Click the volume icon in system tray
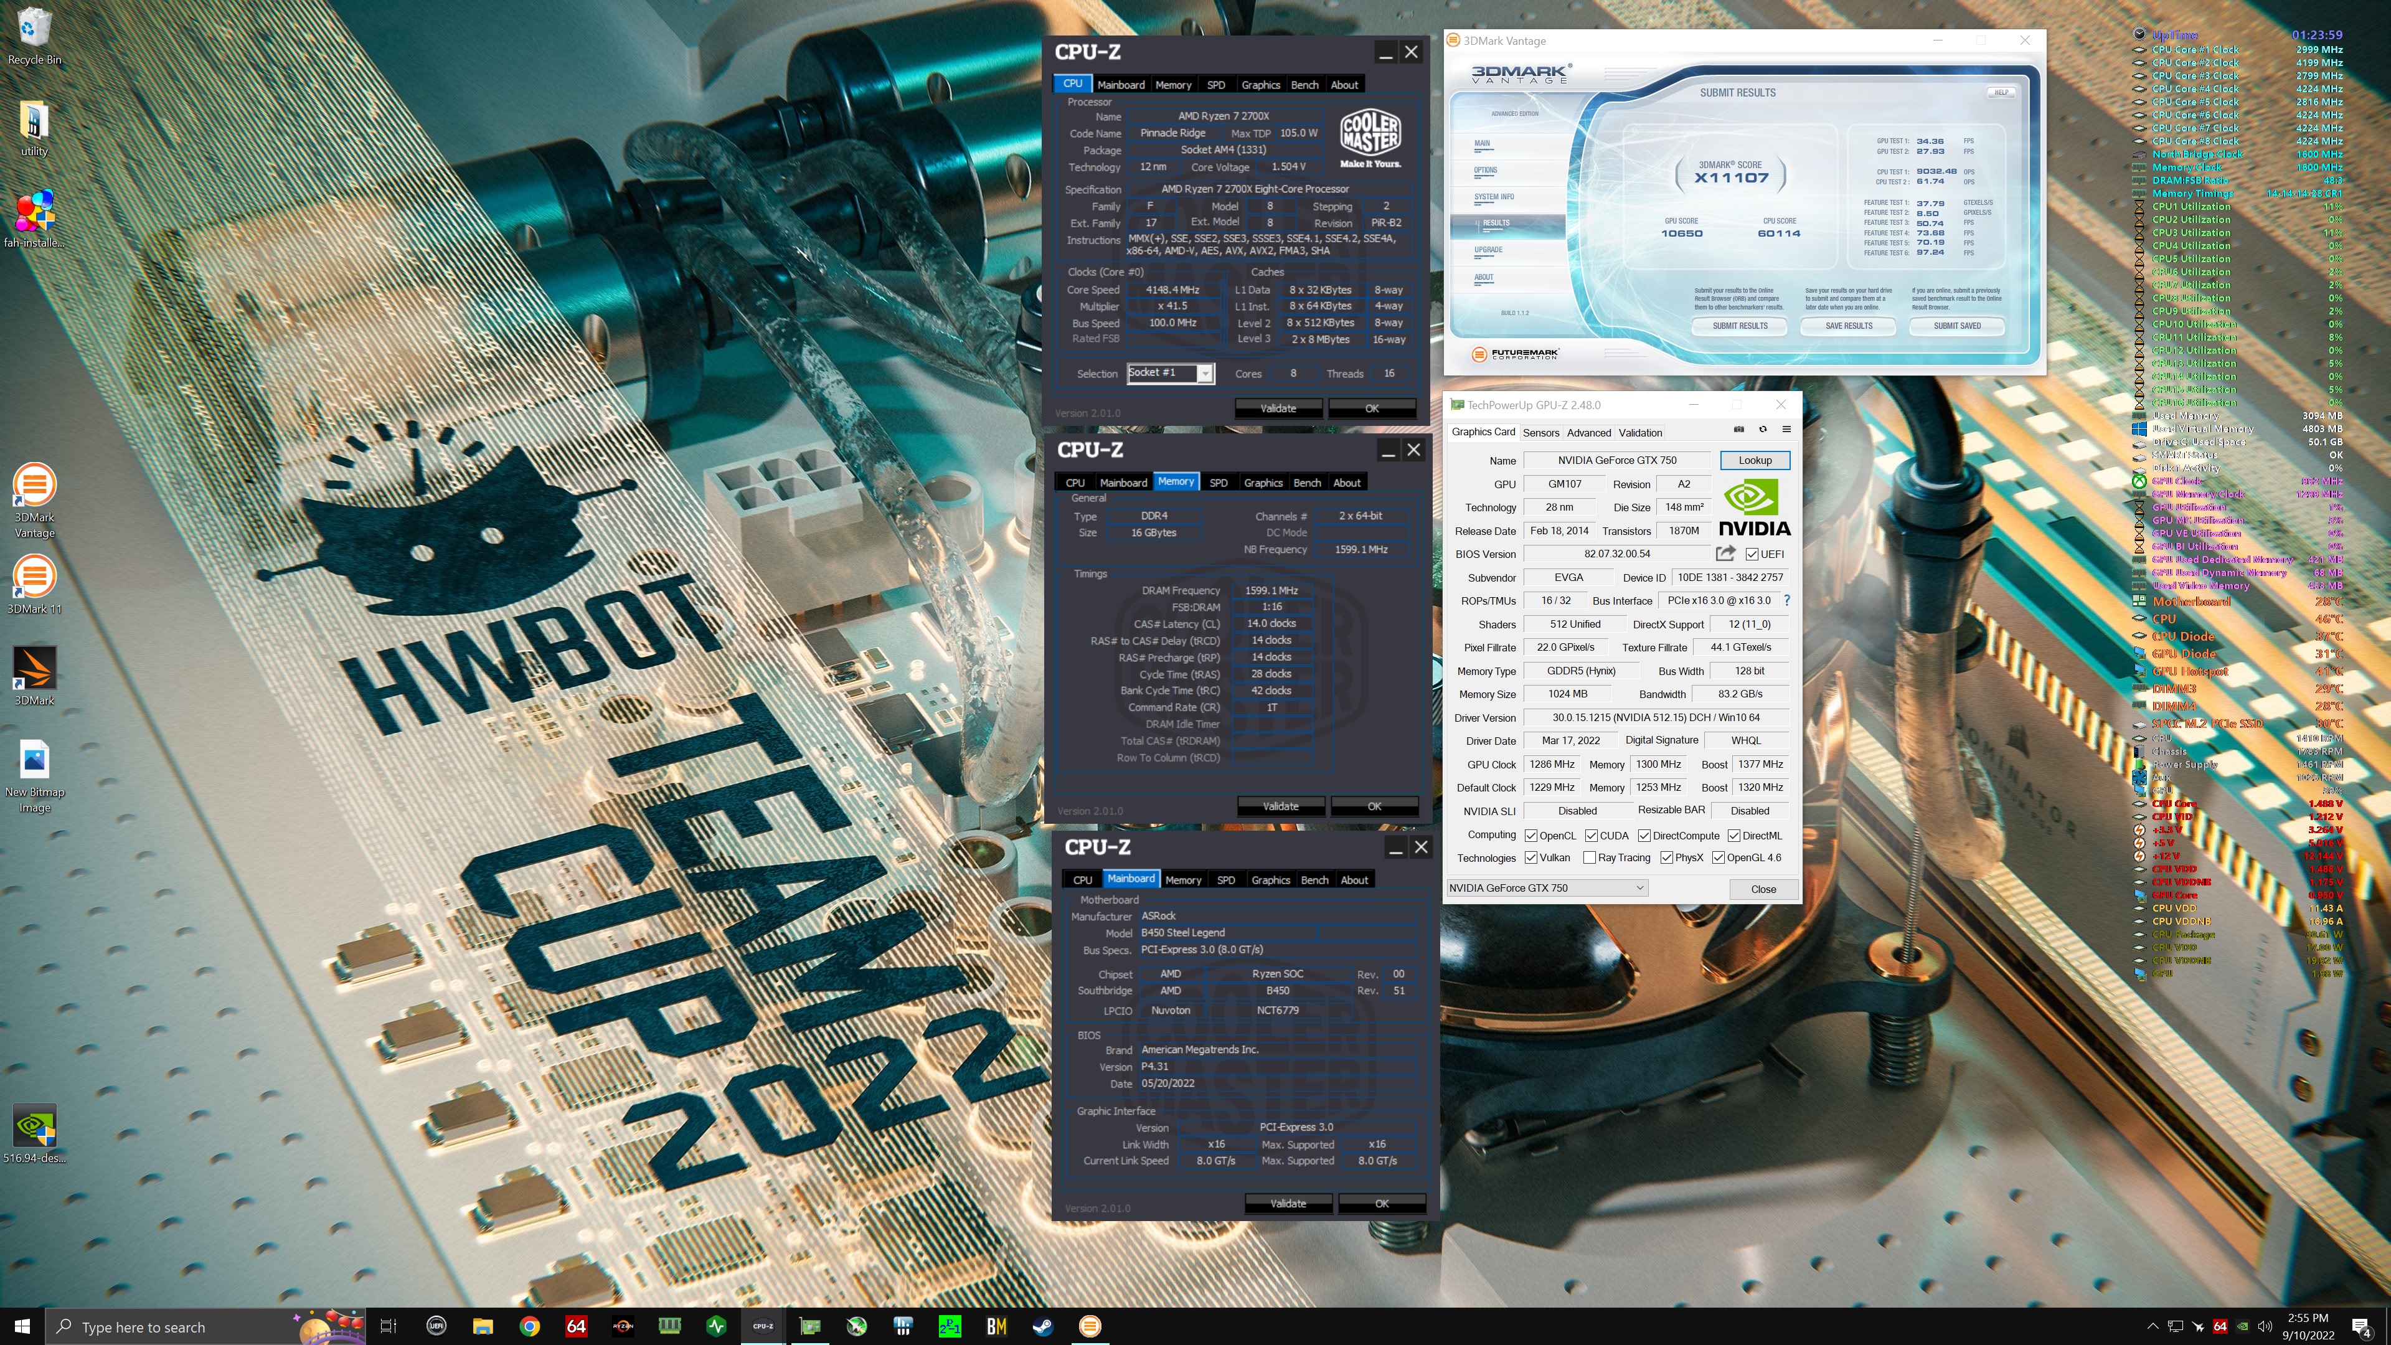This screenshot has width=2391, height=1345. pyautogui.click(x=2266, y=1326)
